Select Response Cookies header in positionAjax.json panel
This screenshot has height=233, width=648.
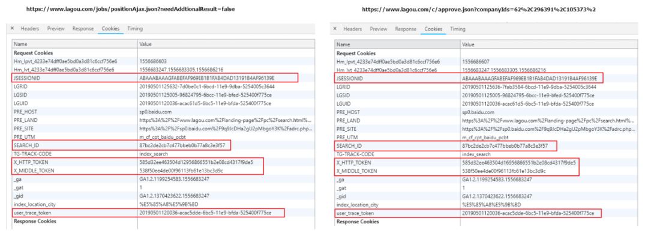tap(35, 222)
